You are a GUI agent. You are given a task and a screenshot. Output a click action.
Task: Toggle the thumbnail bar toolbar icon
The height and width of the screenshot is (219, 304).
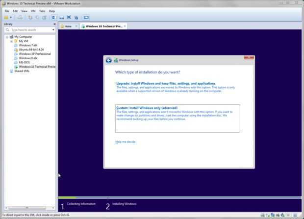coord(62,18)
